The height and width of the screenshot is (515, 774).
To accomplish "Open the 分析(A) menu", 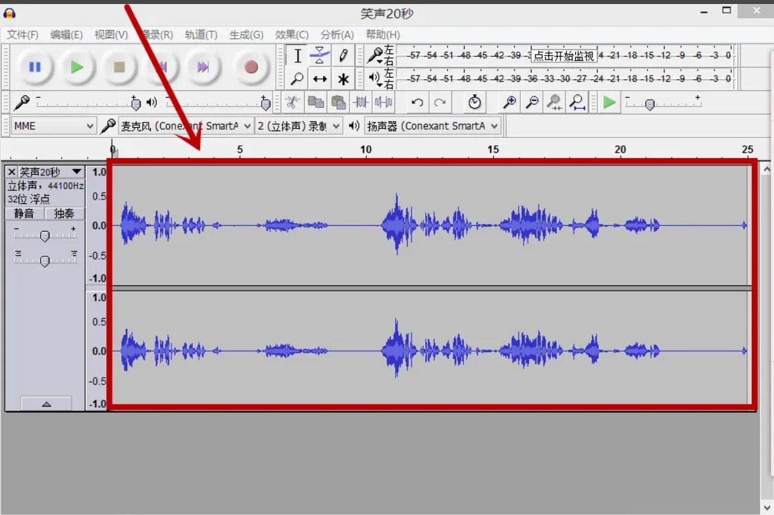I will pos(337,35).
